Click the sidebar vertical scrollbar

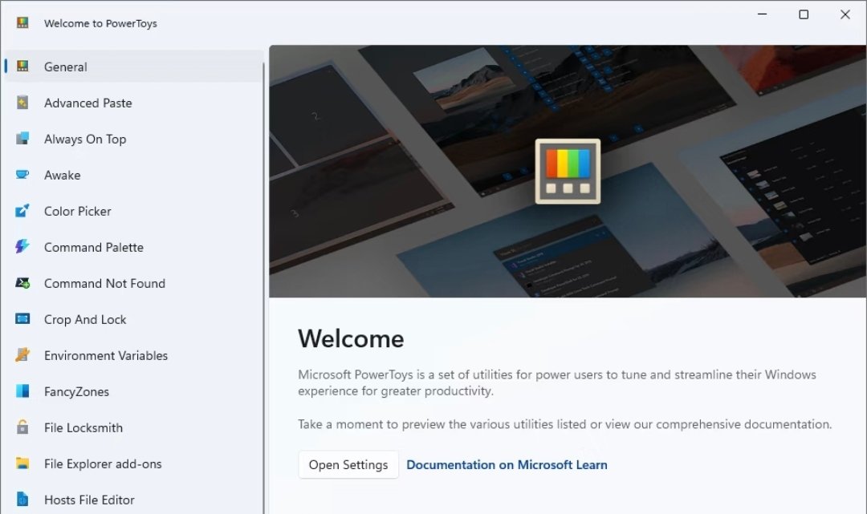pos(264,281)
